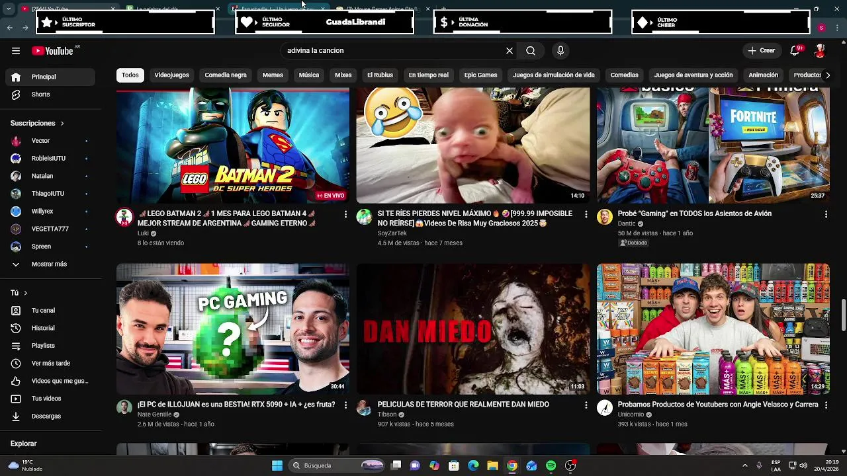Open Willyrex subscription channel
This screenshot has height=476, width=847.
(x=50, y=212)
